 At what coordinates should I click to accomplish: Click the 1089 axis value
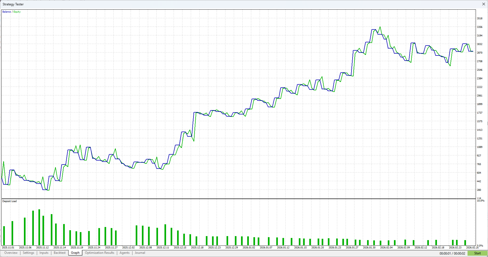pos(480,147)
